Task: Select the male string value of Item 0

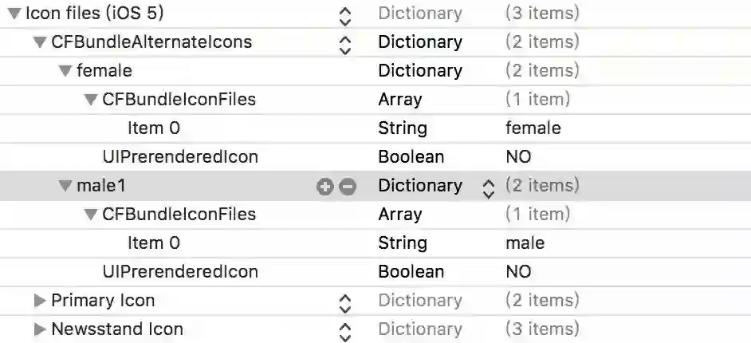Action: click(525, 243)
